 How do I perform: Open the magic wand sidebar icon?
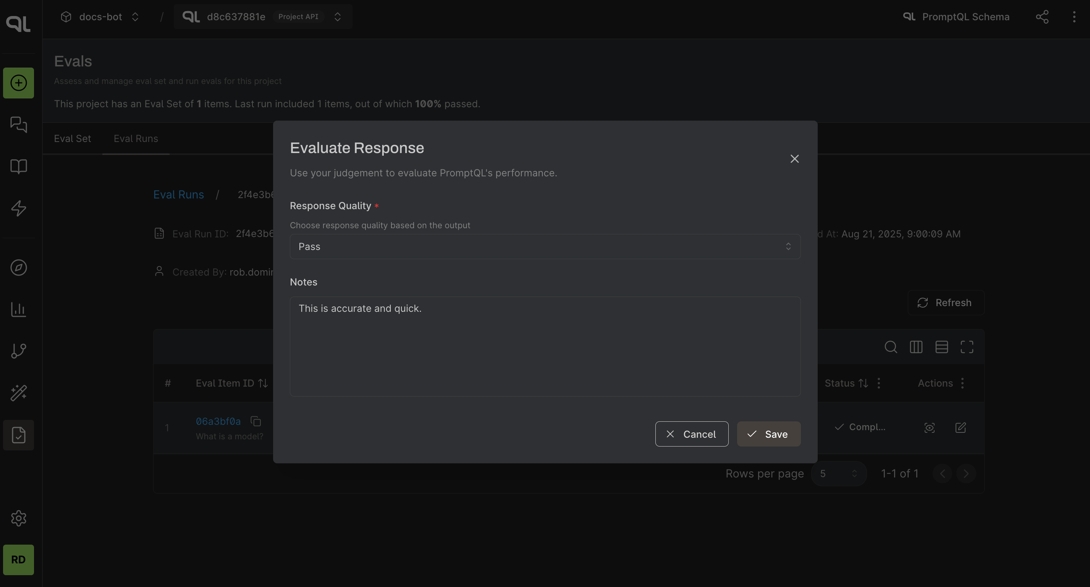coord(18,393)
